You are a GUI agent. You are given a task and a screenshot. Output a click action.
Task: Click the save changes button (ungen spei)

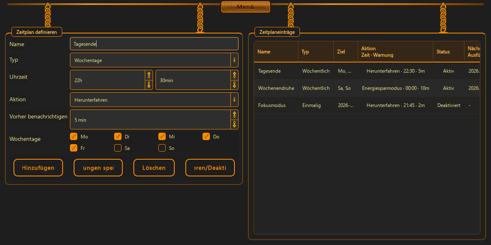point(98,168)
